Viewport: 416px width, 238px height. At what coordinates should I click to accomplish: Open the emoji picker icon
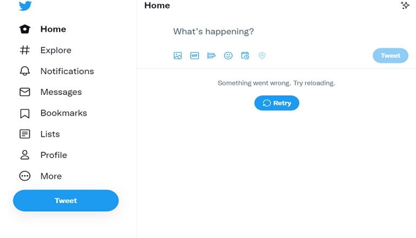point(228,55)
